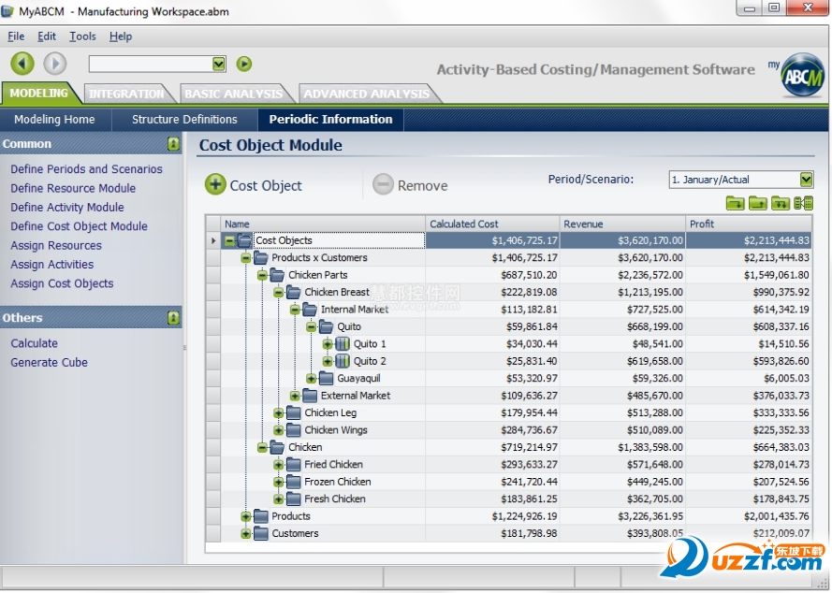This screenshot has width=832, height=593.
Task: Open the Tools menu
Action: pos(82,36)
